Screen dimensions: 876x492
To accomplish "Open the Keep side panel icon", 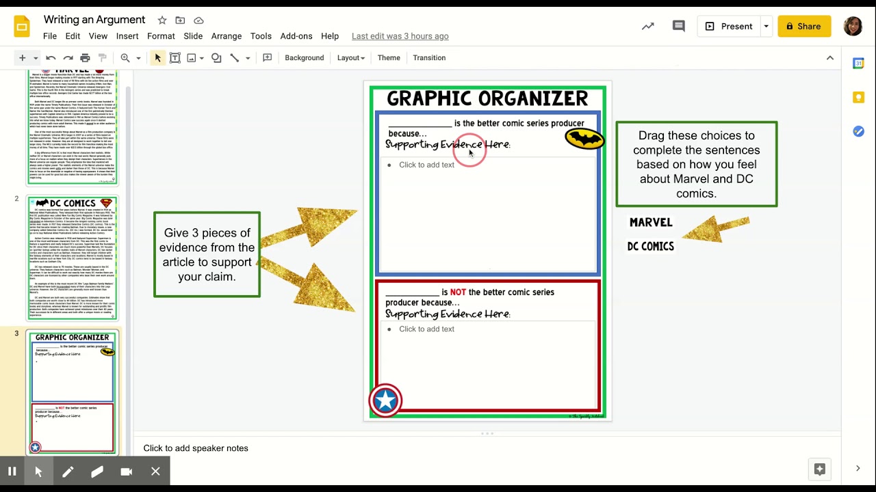I will pos(858,97).
